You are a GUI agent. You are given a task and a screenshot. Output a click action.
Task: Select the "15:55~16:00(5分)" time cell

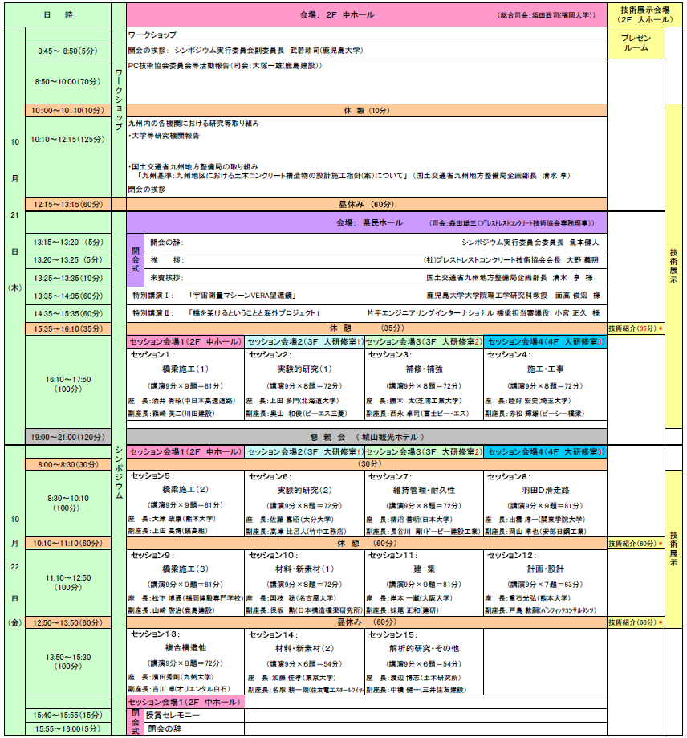pos(68,728)
